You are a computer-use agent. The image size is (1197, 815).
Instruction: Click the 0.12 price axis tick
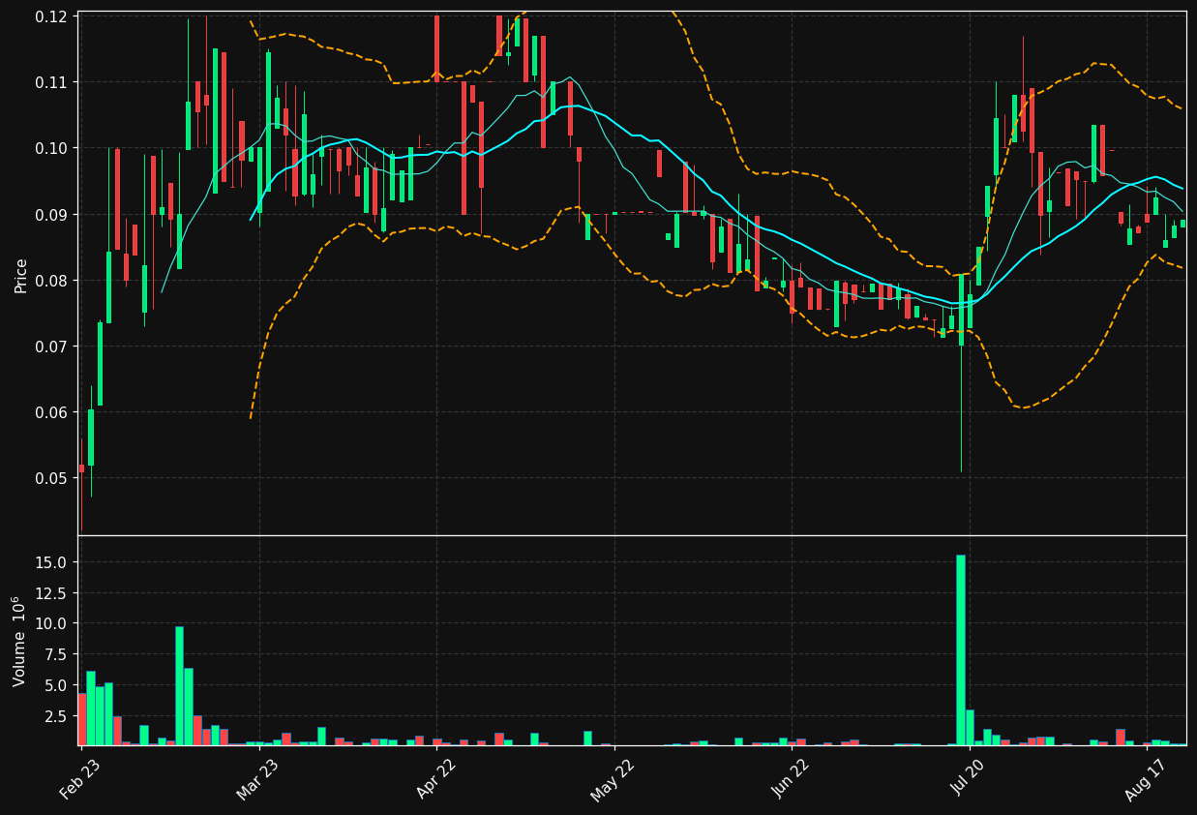point(51,16)
